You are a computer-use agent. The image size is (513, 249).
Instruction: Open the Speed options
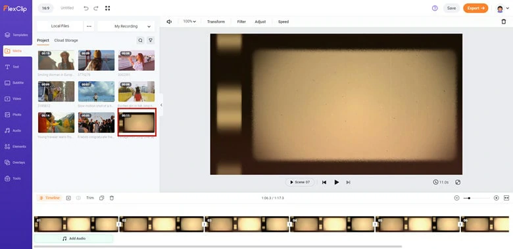coord(283,22)
